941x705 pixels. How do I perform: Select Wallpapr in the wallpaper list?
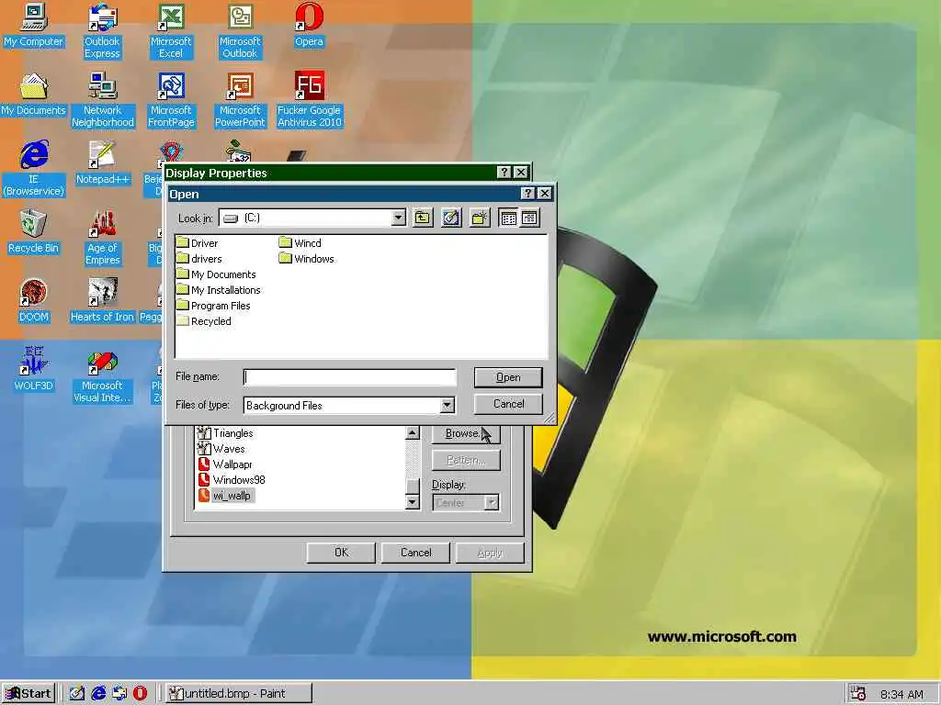click(x=225, y=464)
